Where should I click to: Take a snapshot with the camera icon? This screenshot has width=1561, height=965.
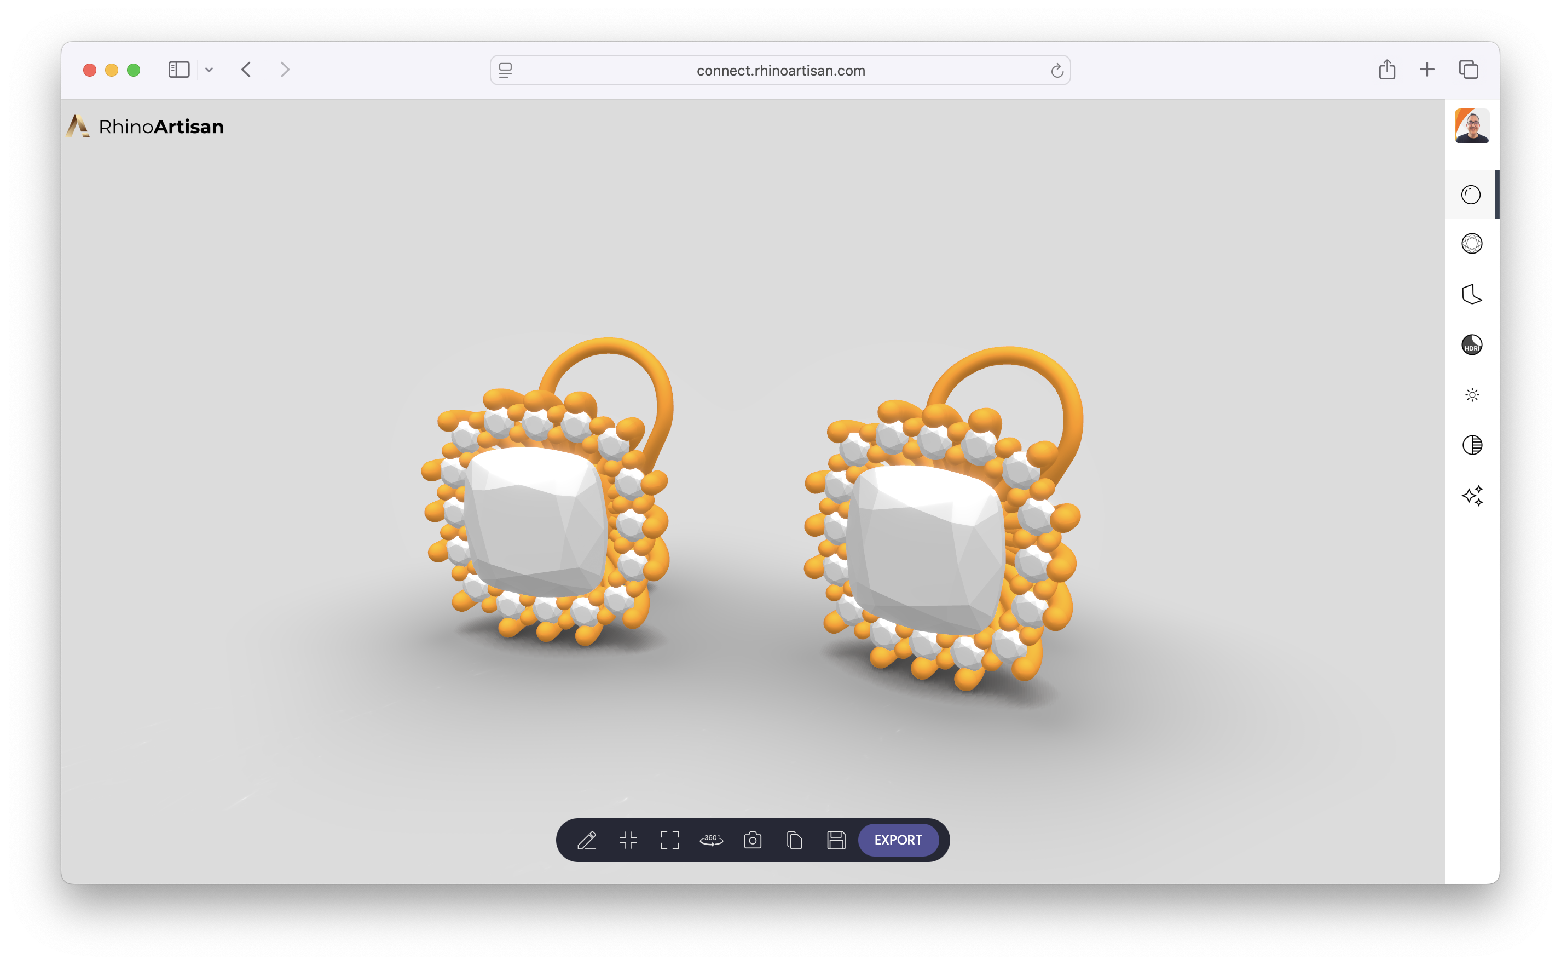point(753,840)
